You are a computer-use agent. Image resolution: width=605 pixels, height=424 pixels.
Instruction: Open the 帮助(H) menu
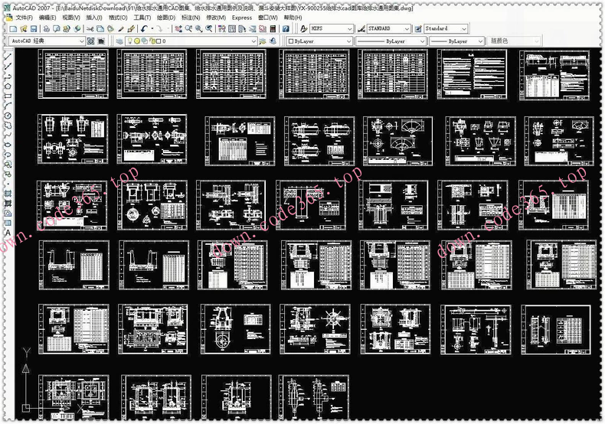[x=293, y=17]
